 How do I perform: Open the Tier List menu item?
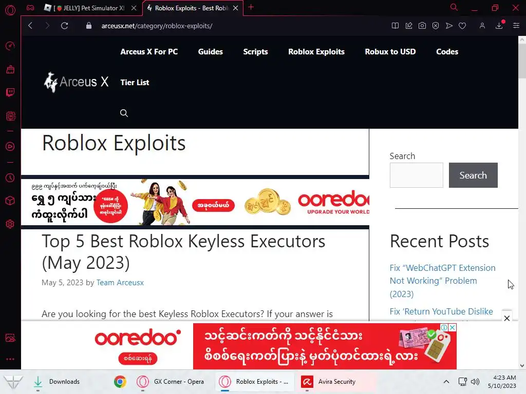pos(135,83)
